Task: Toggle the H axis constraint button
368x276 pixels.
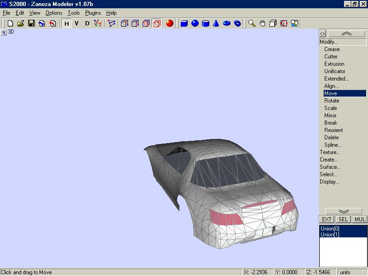Action: (67, 23)
